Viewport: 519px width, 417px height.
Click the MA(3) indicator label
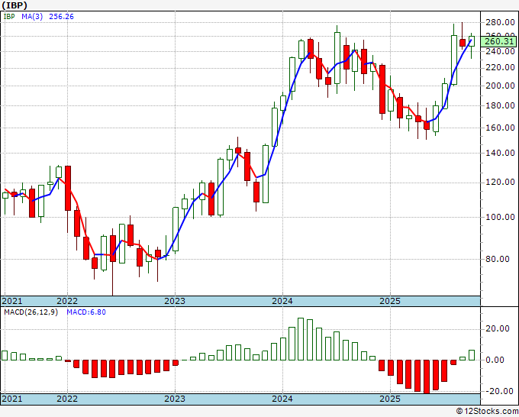(x=32, y=17)
